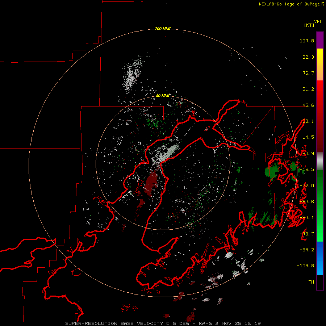This screenshot has width=326, height=326.
Task: Click the -0.9 velocity scale value
Action: point(308,154)
